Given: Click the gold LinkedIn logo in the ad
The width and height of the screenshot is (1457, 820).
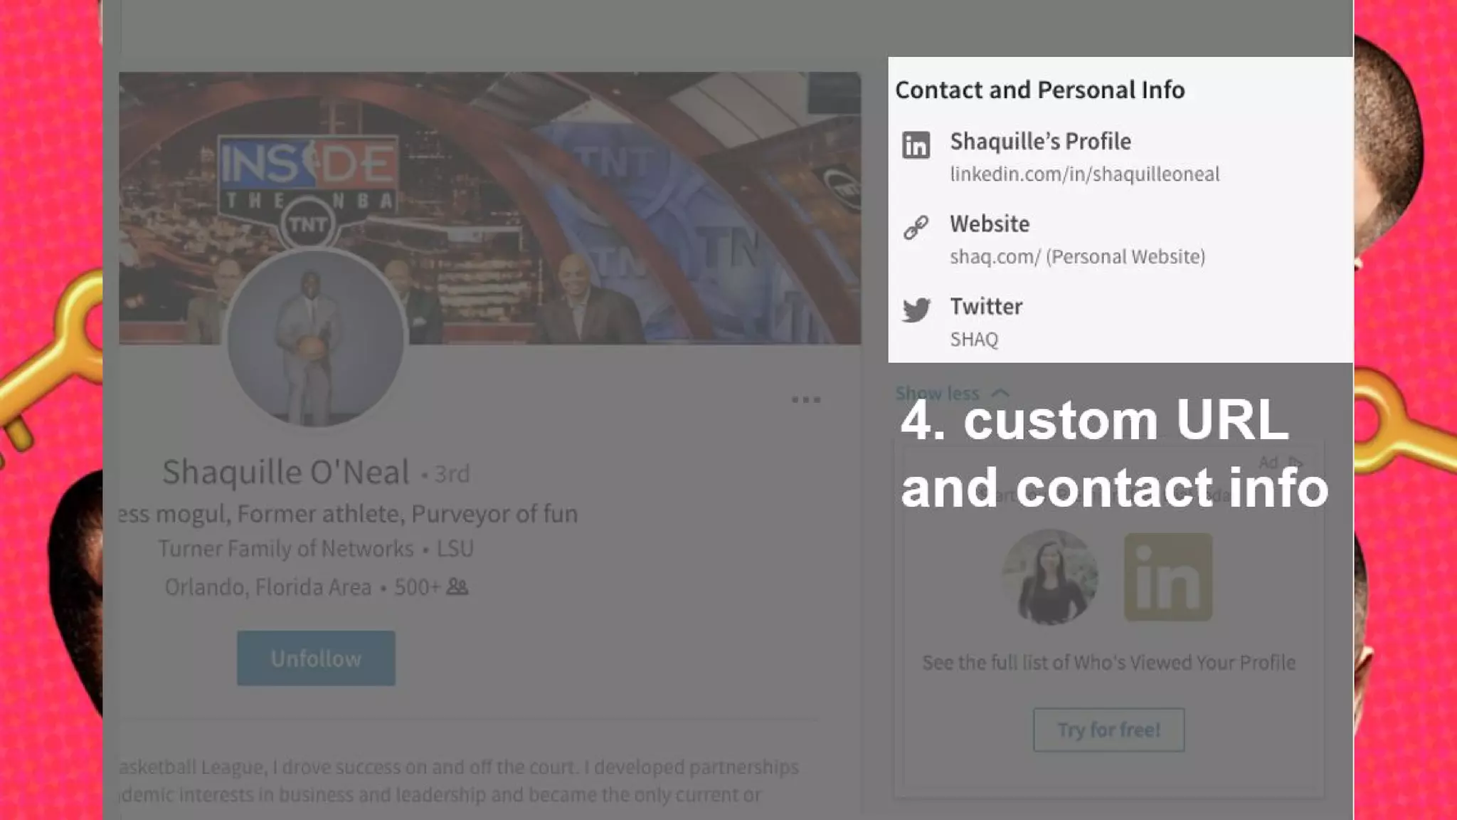Looking at the screenshot, I should tap(1167, 577).
